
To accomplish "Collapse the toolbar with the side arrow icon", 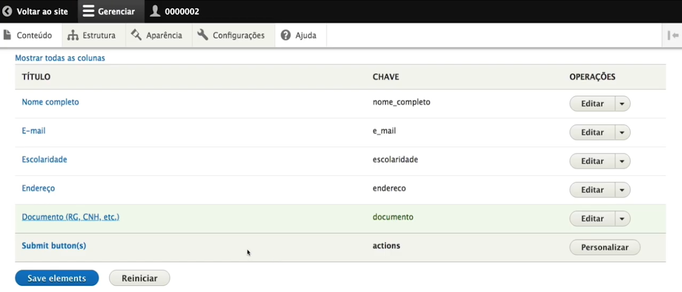I will click(673, 36).
